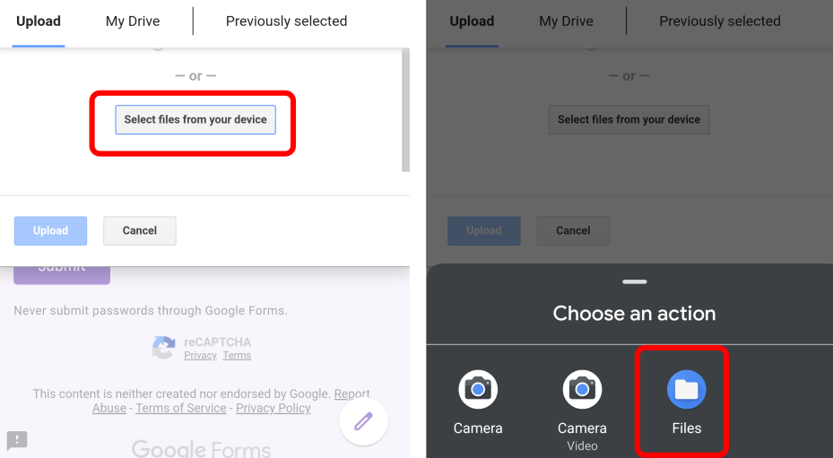Open the Privacy Policy link
Image resolution: width=833 pixels, height=458 pixels.
(x=273, y=408)
